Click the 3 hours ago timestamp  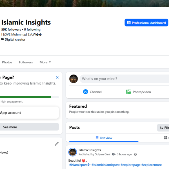click(x=124, y=154)
